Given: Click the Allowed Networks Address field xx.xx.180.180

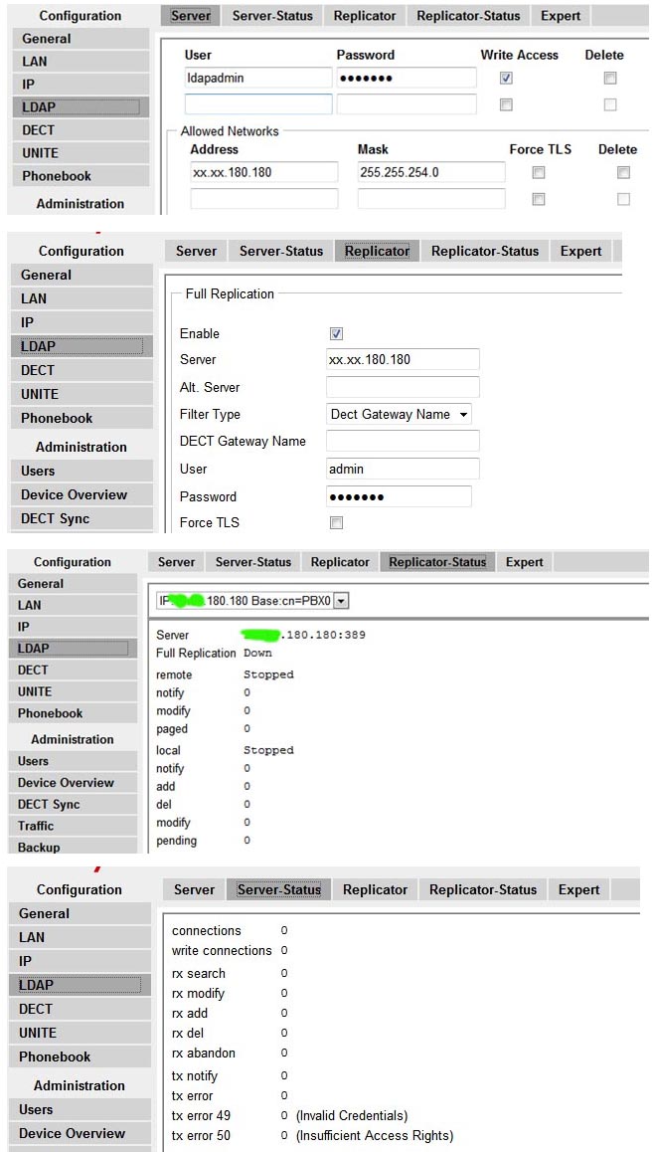Looking at the screenshot, I should coord(264,172).
